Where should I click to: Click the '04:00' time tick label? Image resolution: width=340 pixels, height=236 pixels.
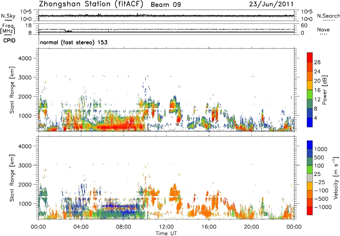click(x=81, y=227)
